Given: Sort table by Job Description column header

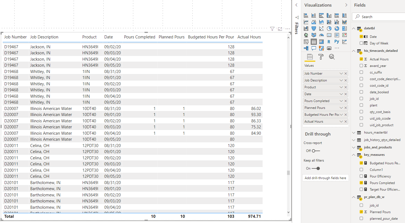Looking at the screenshot, I should [44, 37].
